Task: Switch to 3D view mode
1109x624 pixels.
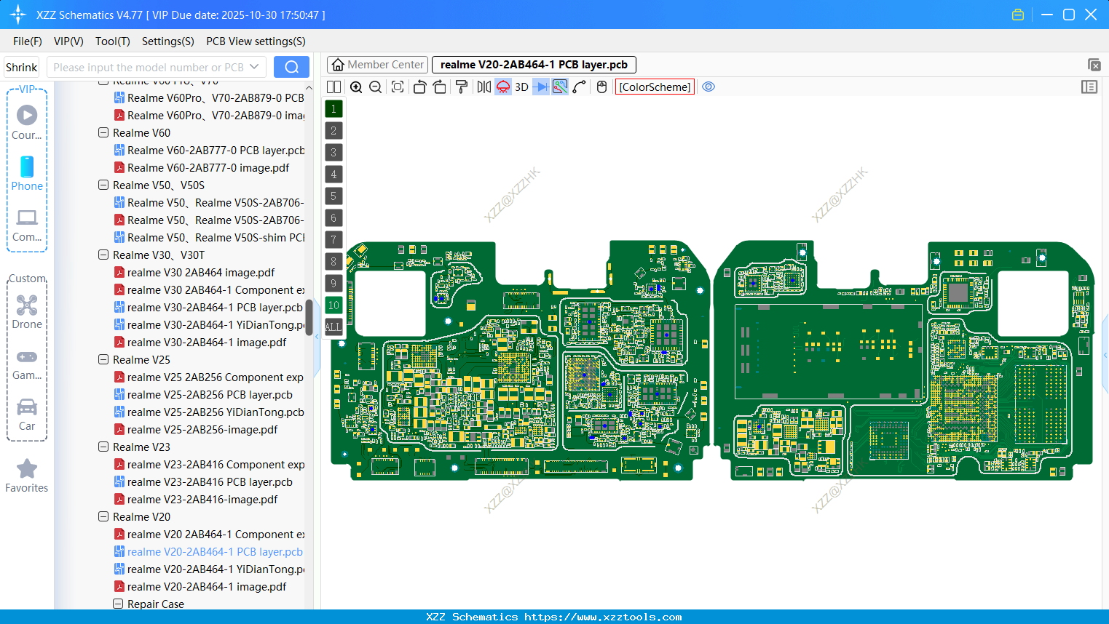Action: pyautogui.click(x=521, y=87)
